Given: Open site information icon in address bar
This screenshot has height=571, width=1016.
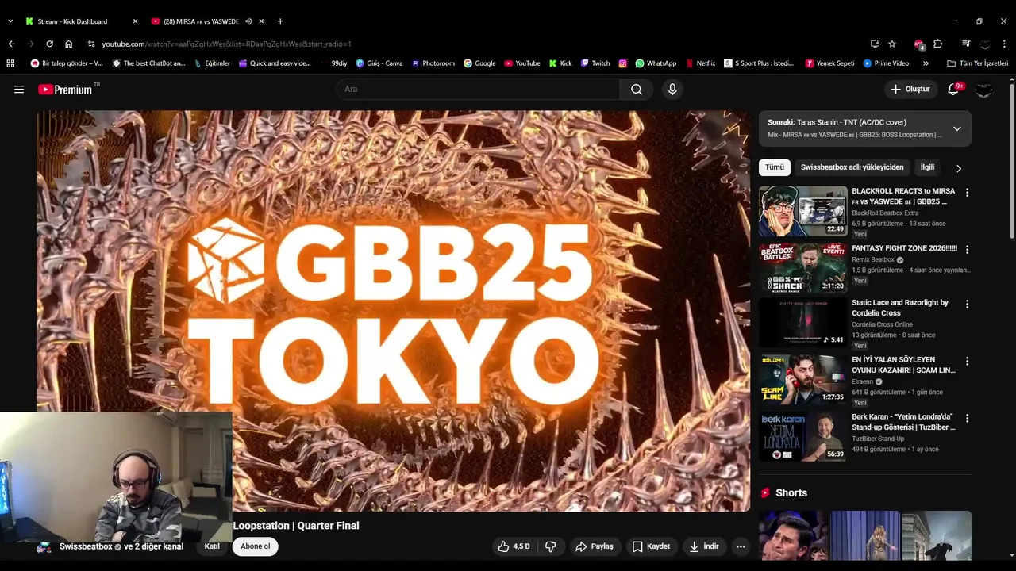Looking at the screenshot, I should (x=91, y=44).
